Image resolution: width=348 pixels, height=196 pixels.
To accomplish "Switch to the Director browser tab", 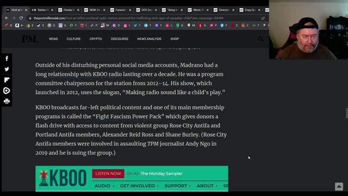I will (x=224, y=10).
